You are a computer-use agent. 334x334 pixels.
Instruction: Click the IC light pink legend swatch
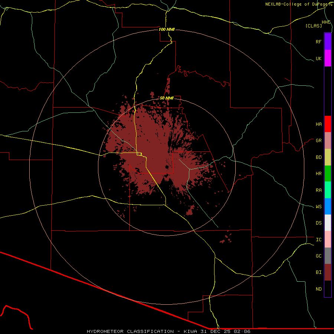pos(328,239)
